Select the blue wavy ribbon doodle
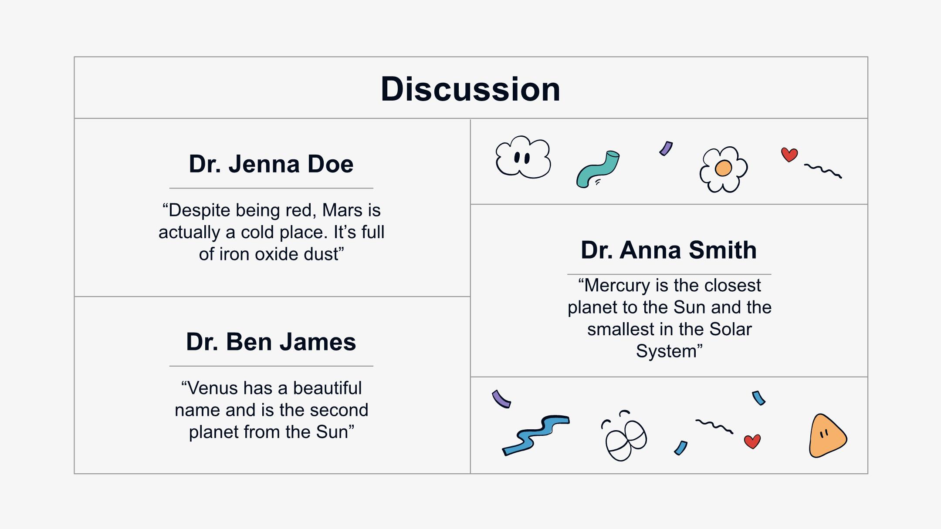 (x=536, y=435)
